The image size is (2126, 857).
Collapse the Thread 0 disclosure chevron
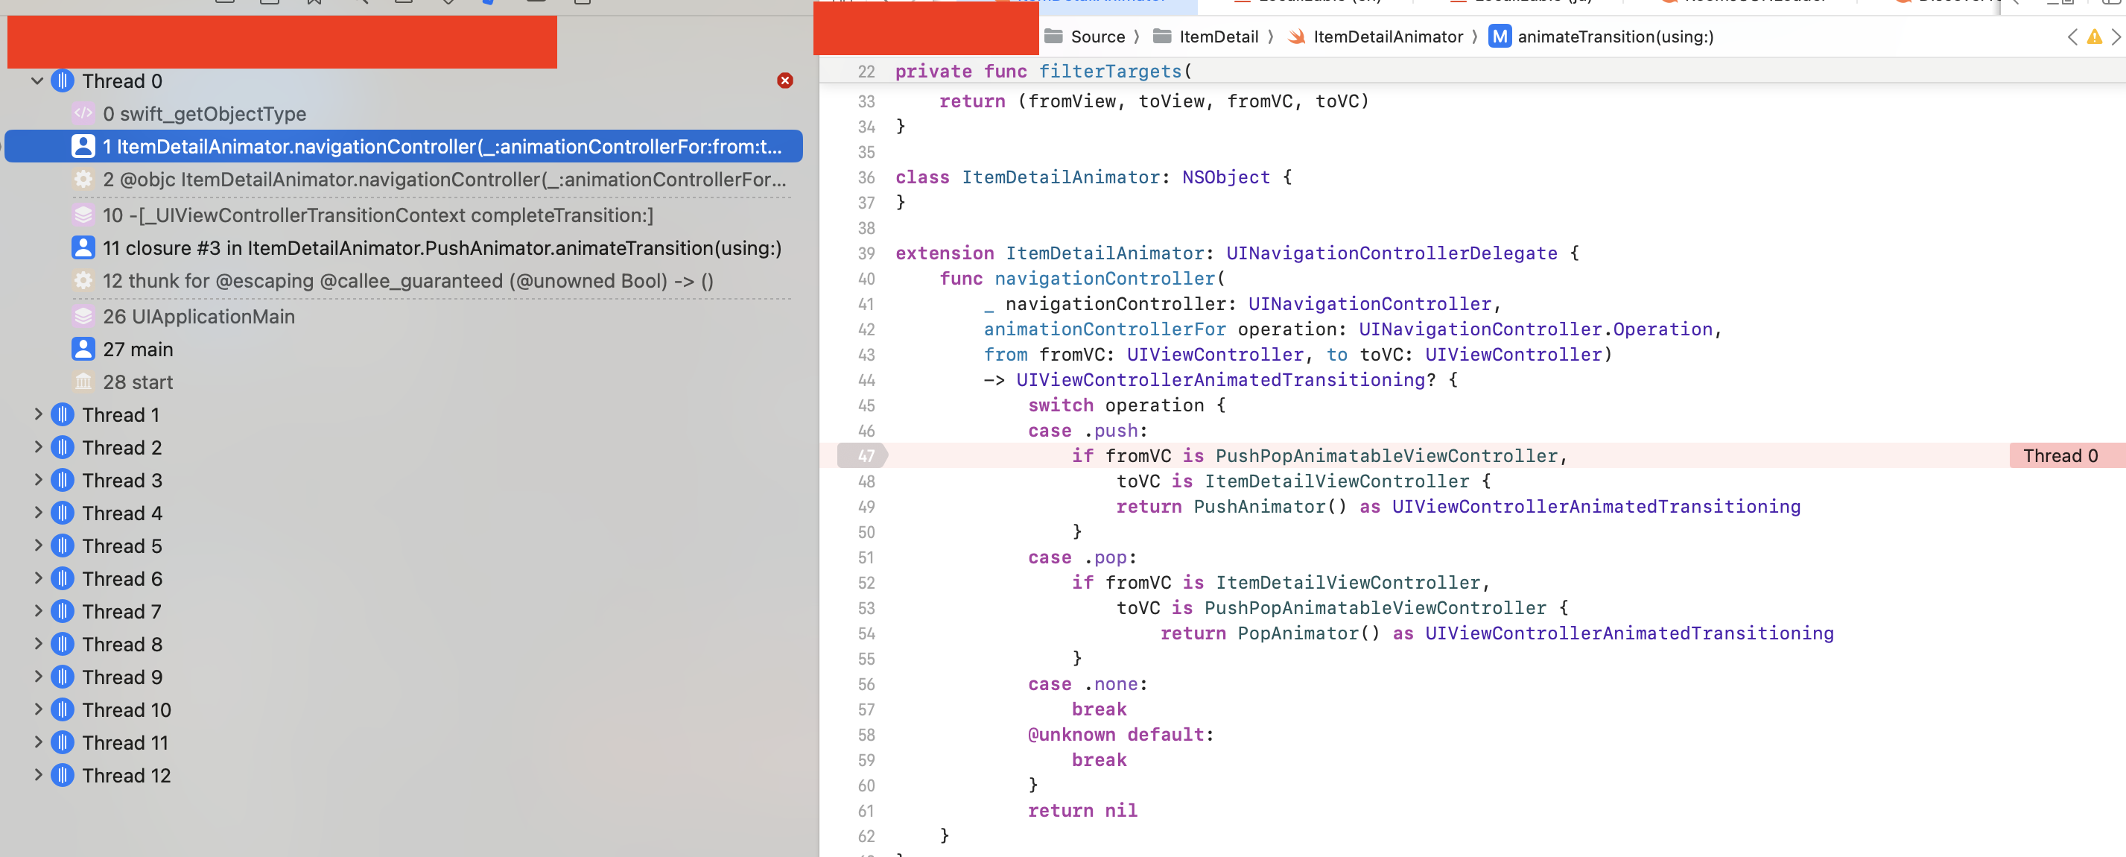click(37, 81)
